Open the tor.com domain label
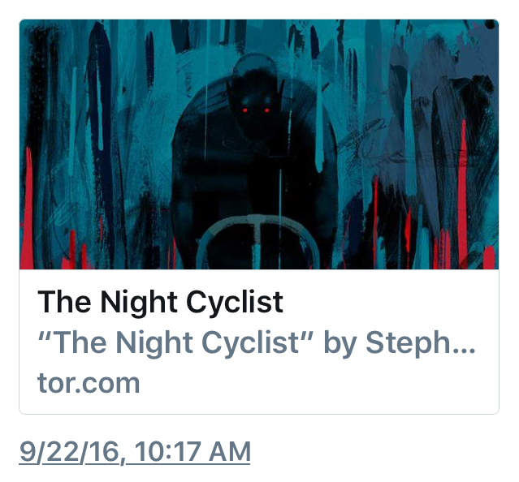Screen dimensions: 519x482 coord(89,382)
